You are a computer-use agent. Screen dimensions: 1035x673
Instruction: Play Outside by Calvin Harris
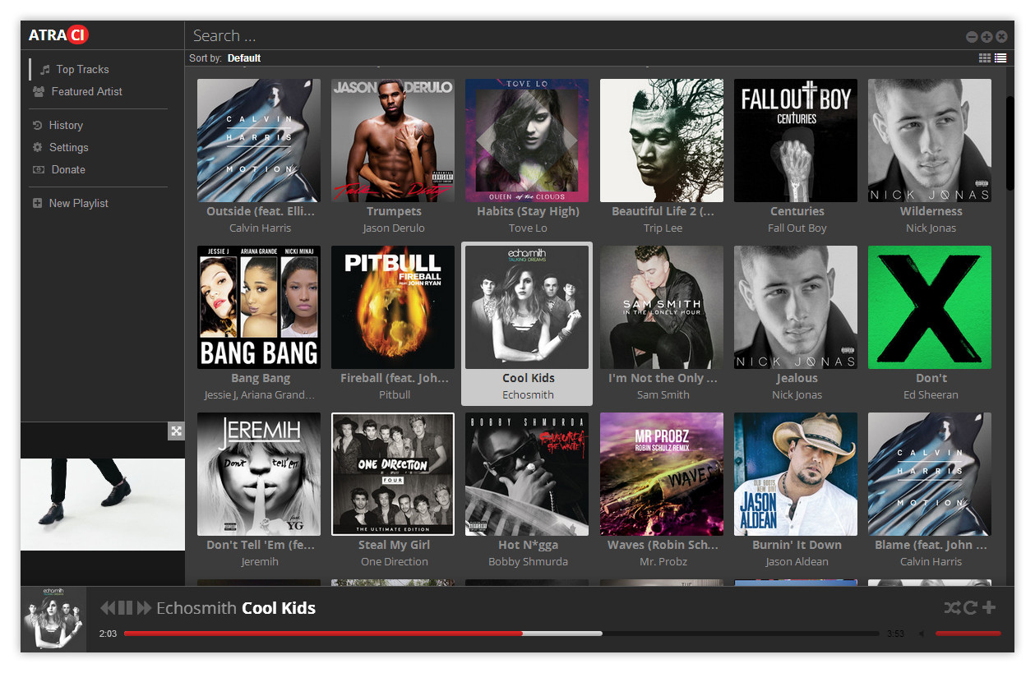(259, 141)
